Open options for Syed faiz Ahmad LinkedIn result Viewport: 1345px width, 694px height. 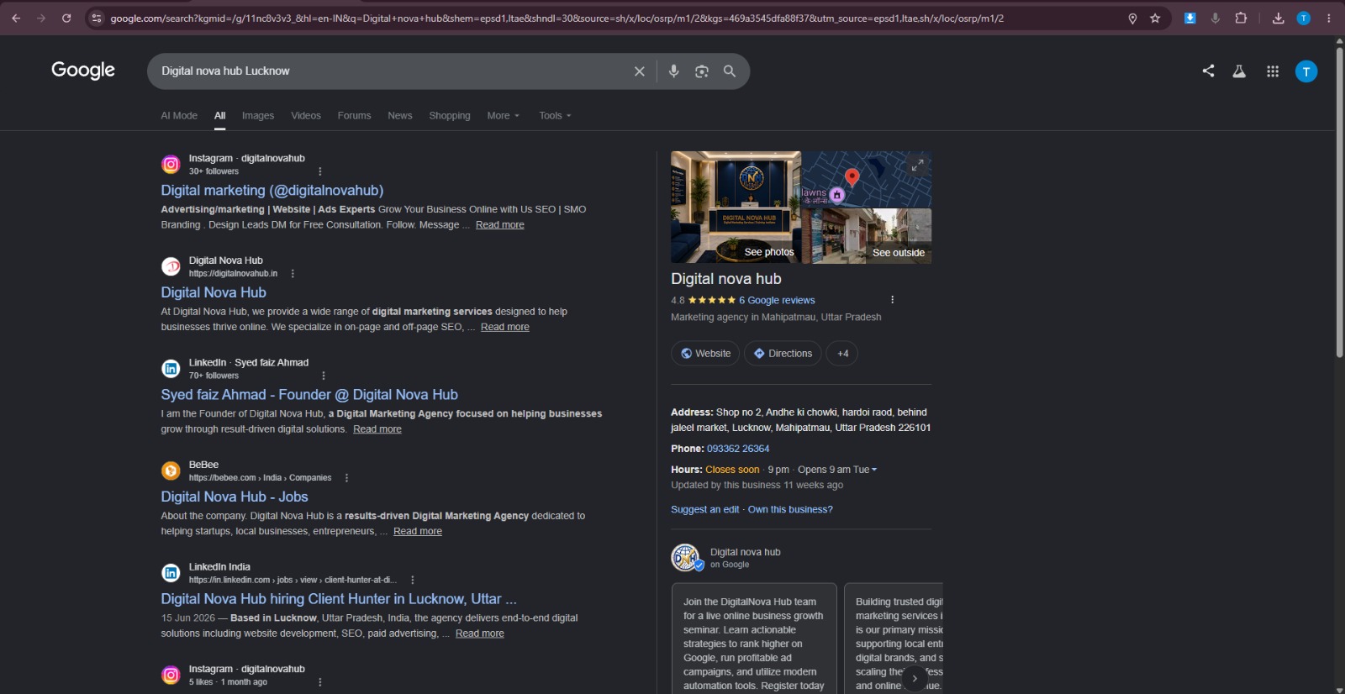324,376
